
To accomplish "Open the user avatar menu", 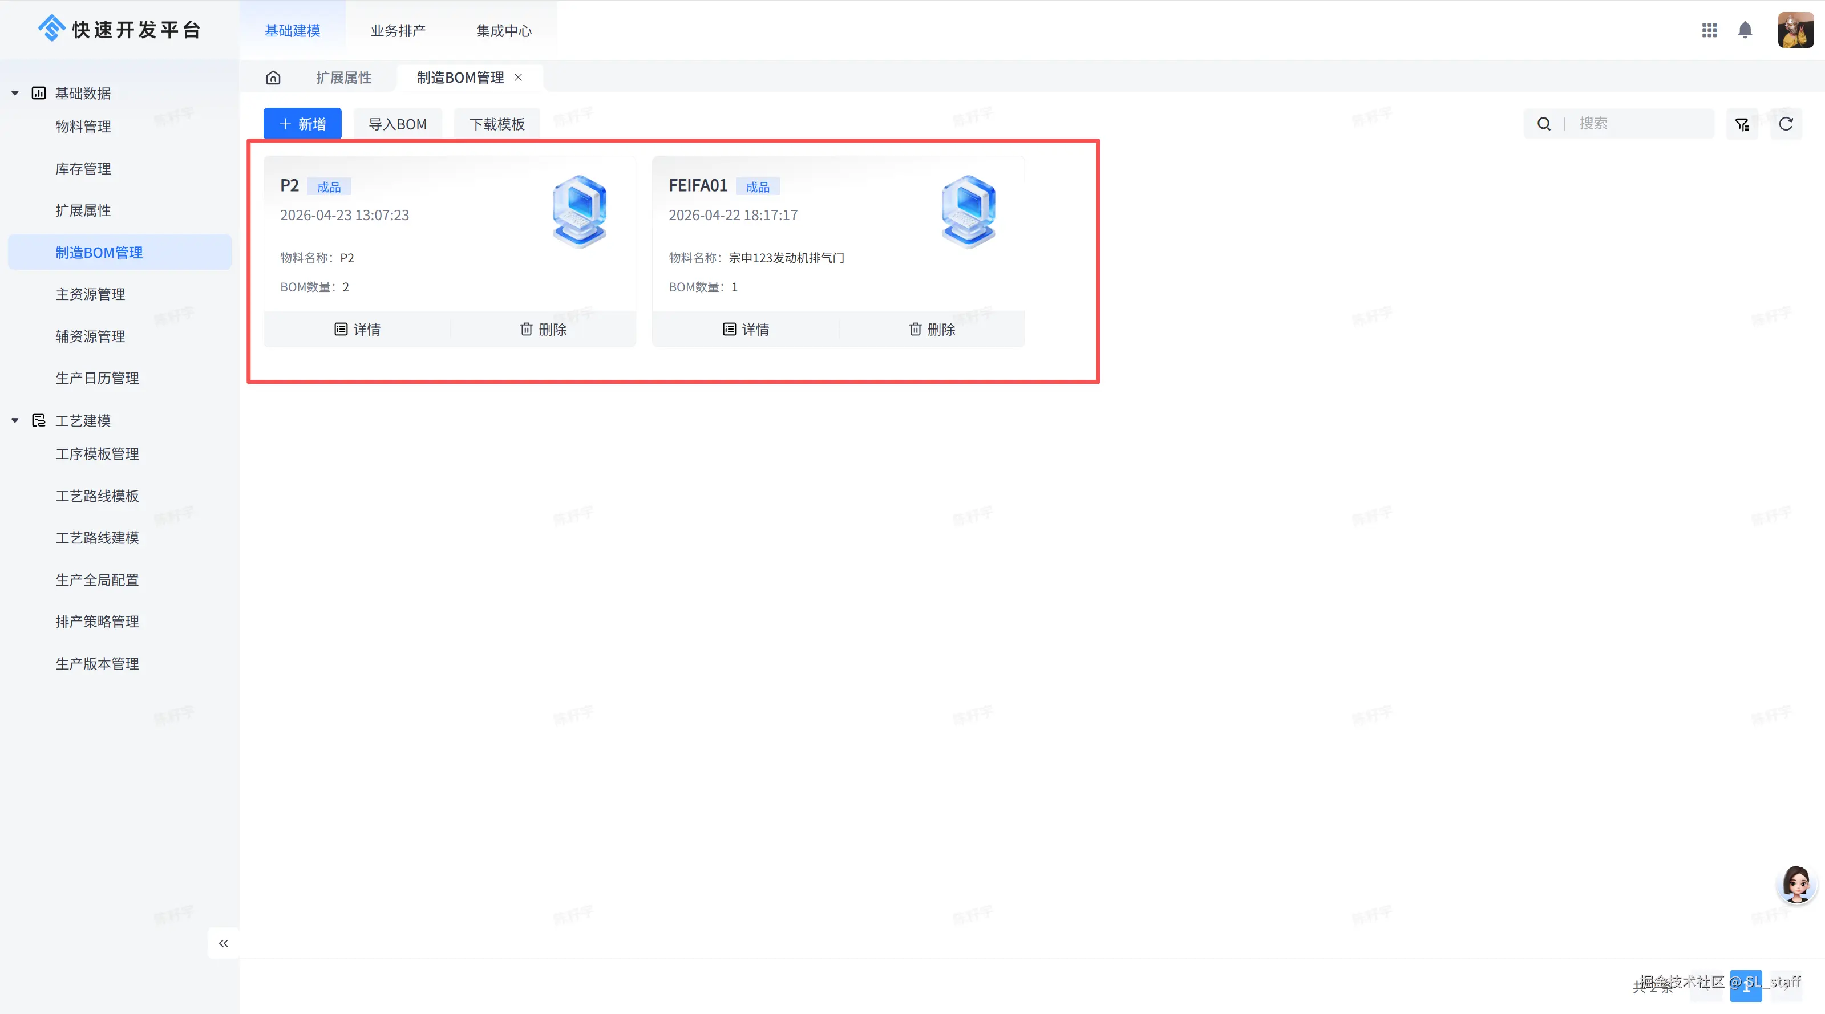I will [1795, 30].
